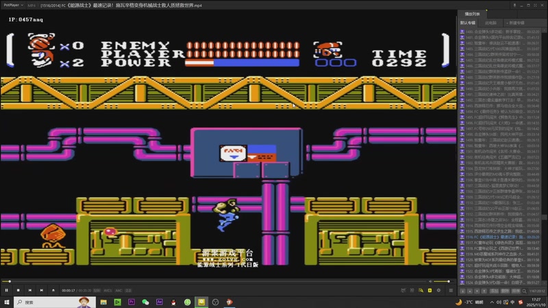Click the playback seek bar
Image resolution: width=548 pixels, height=308 pixels.
click(215, 281)
